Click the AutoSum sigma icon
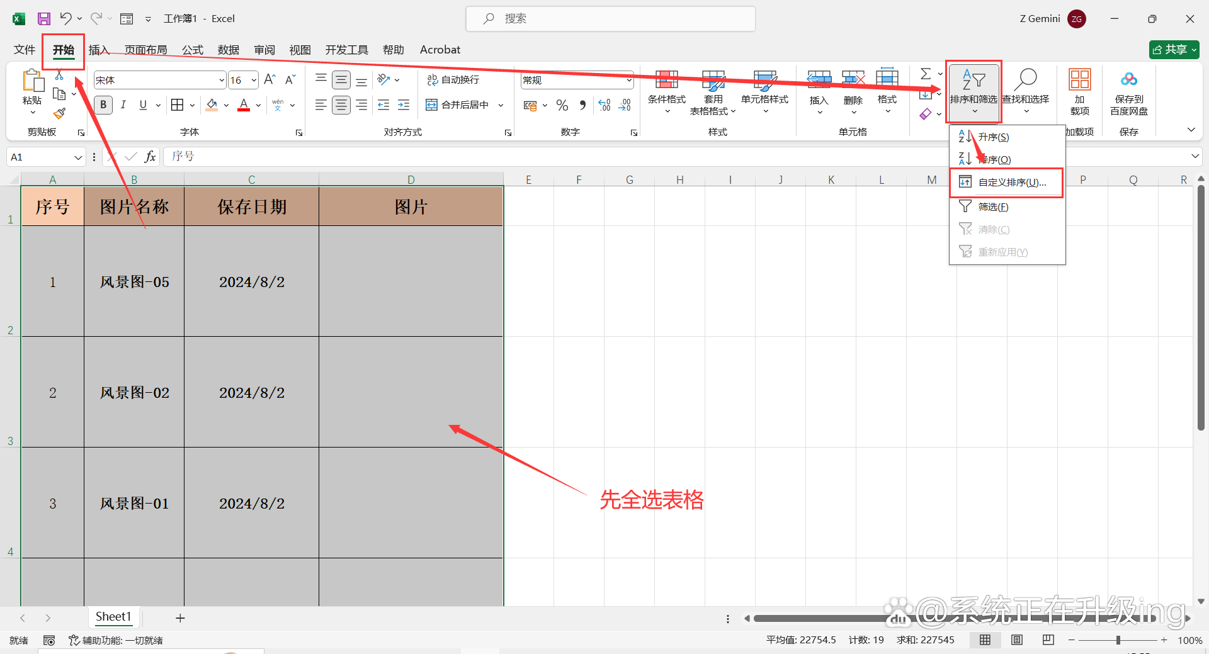 [926, 74]
